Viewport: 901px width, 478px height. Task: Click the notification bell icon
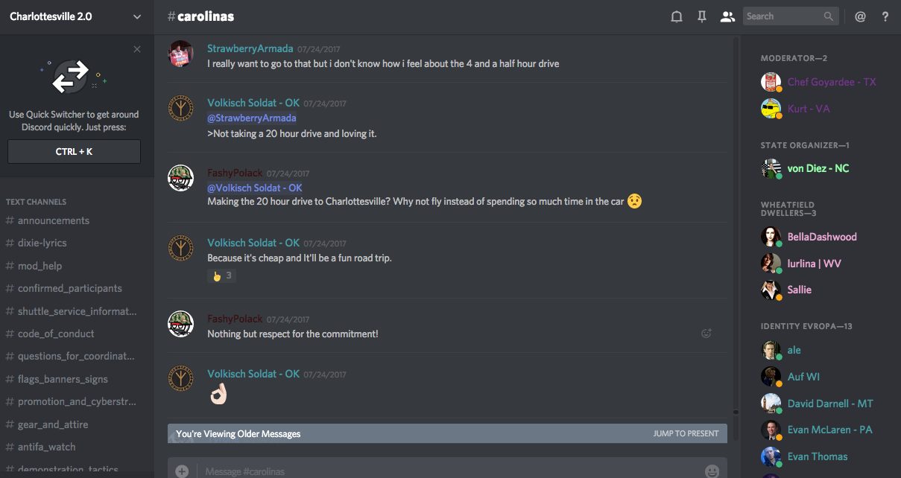coord(677,16)
